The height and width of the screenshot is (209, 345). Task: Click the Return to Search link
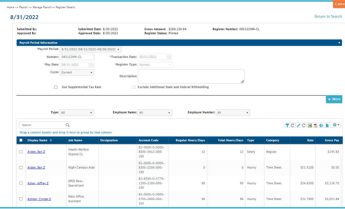coord(328,17)
